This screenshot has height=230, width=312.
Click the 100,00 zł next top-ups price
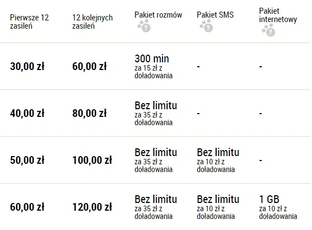click(92, 161)
